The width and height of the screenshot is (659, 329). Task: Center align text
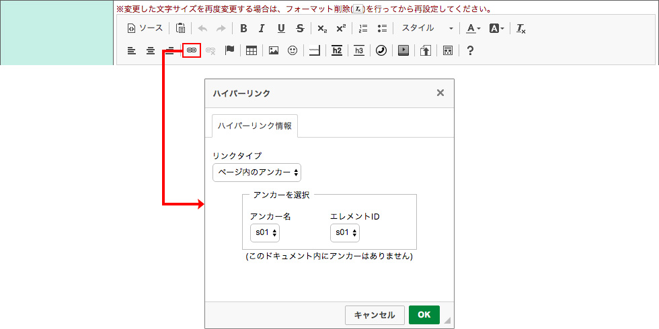[151, 51]
